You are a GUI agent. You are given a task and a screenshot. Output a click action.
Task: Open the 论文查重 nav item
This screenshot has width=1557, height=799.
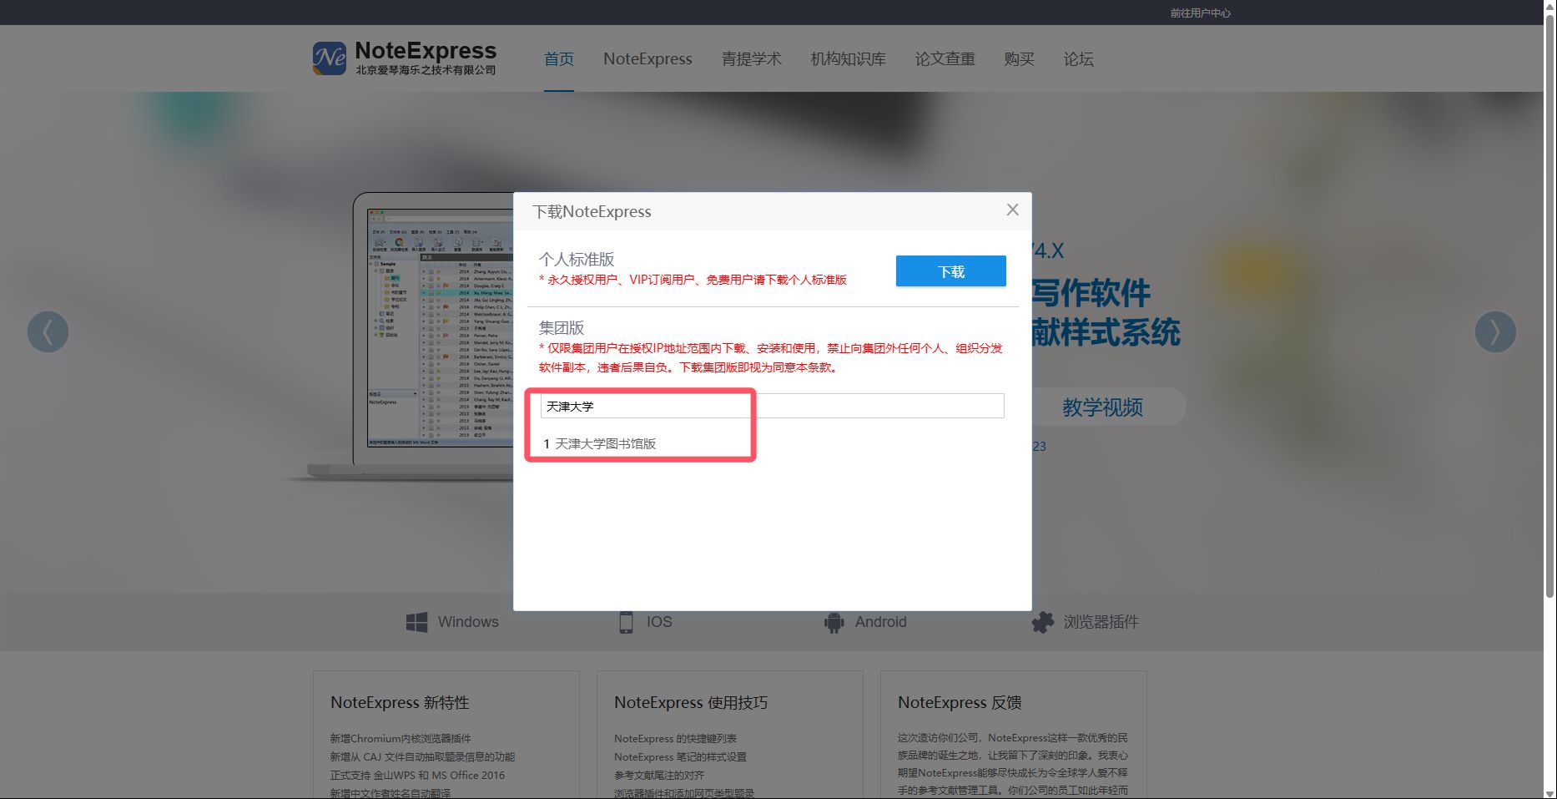coord(945,59)
